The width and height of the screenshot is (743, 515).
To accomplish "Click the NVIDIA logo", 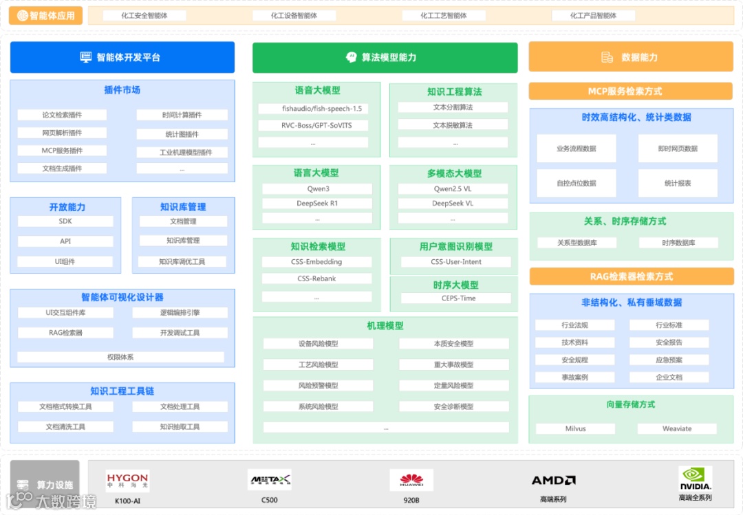I will pos(695,479).
